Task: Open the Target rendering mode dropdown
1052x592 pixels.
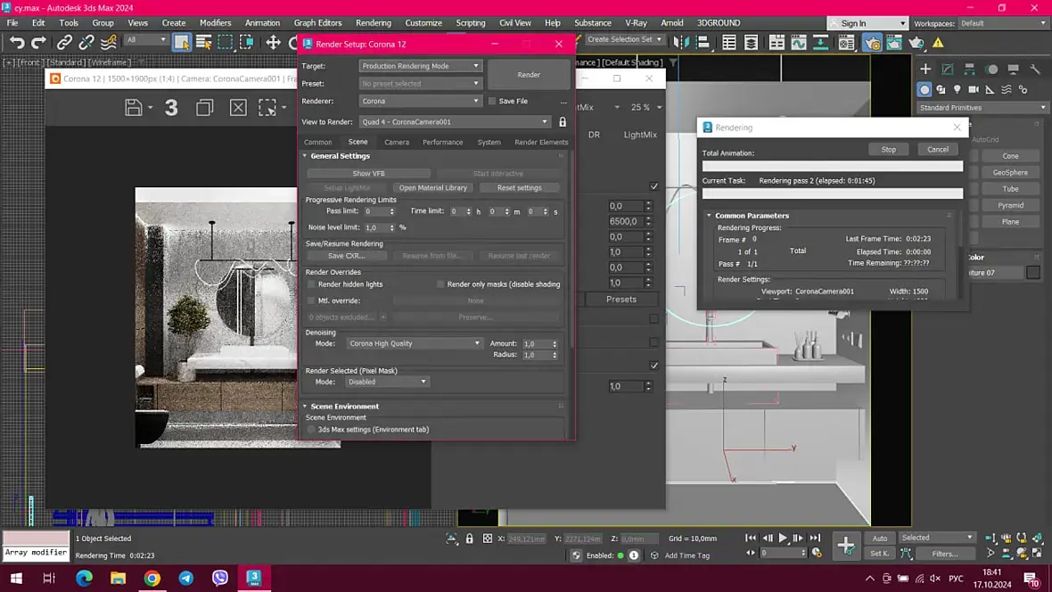Action: pos(420,66)
